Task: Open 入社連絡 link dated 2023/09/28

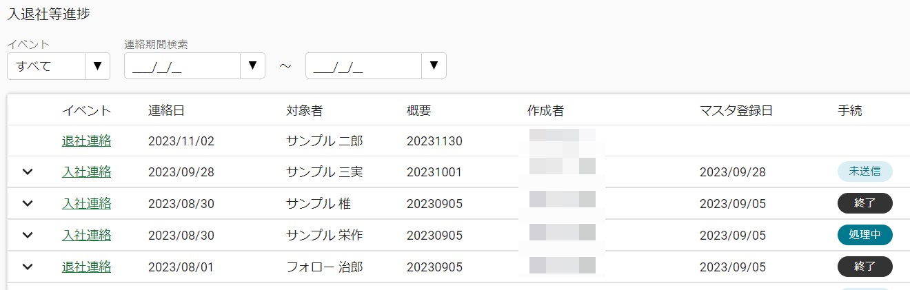Action: click(x=86, y=172)
